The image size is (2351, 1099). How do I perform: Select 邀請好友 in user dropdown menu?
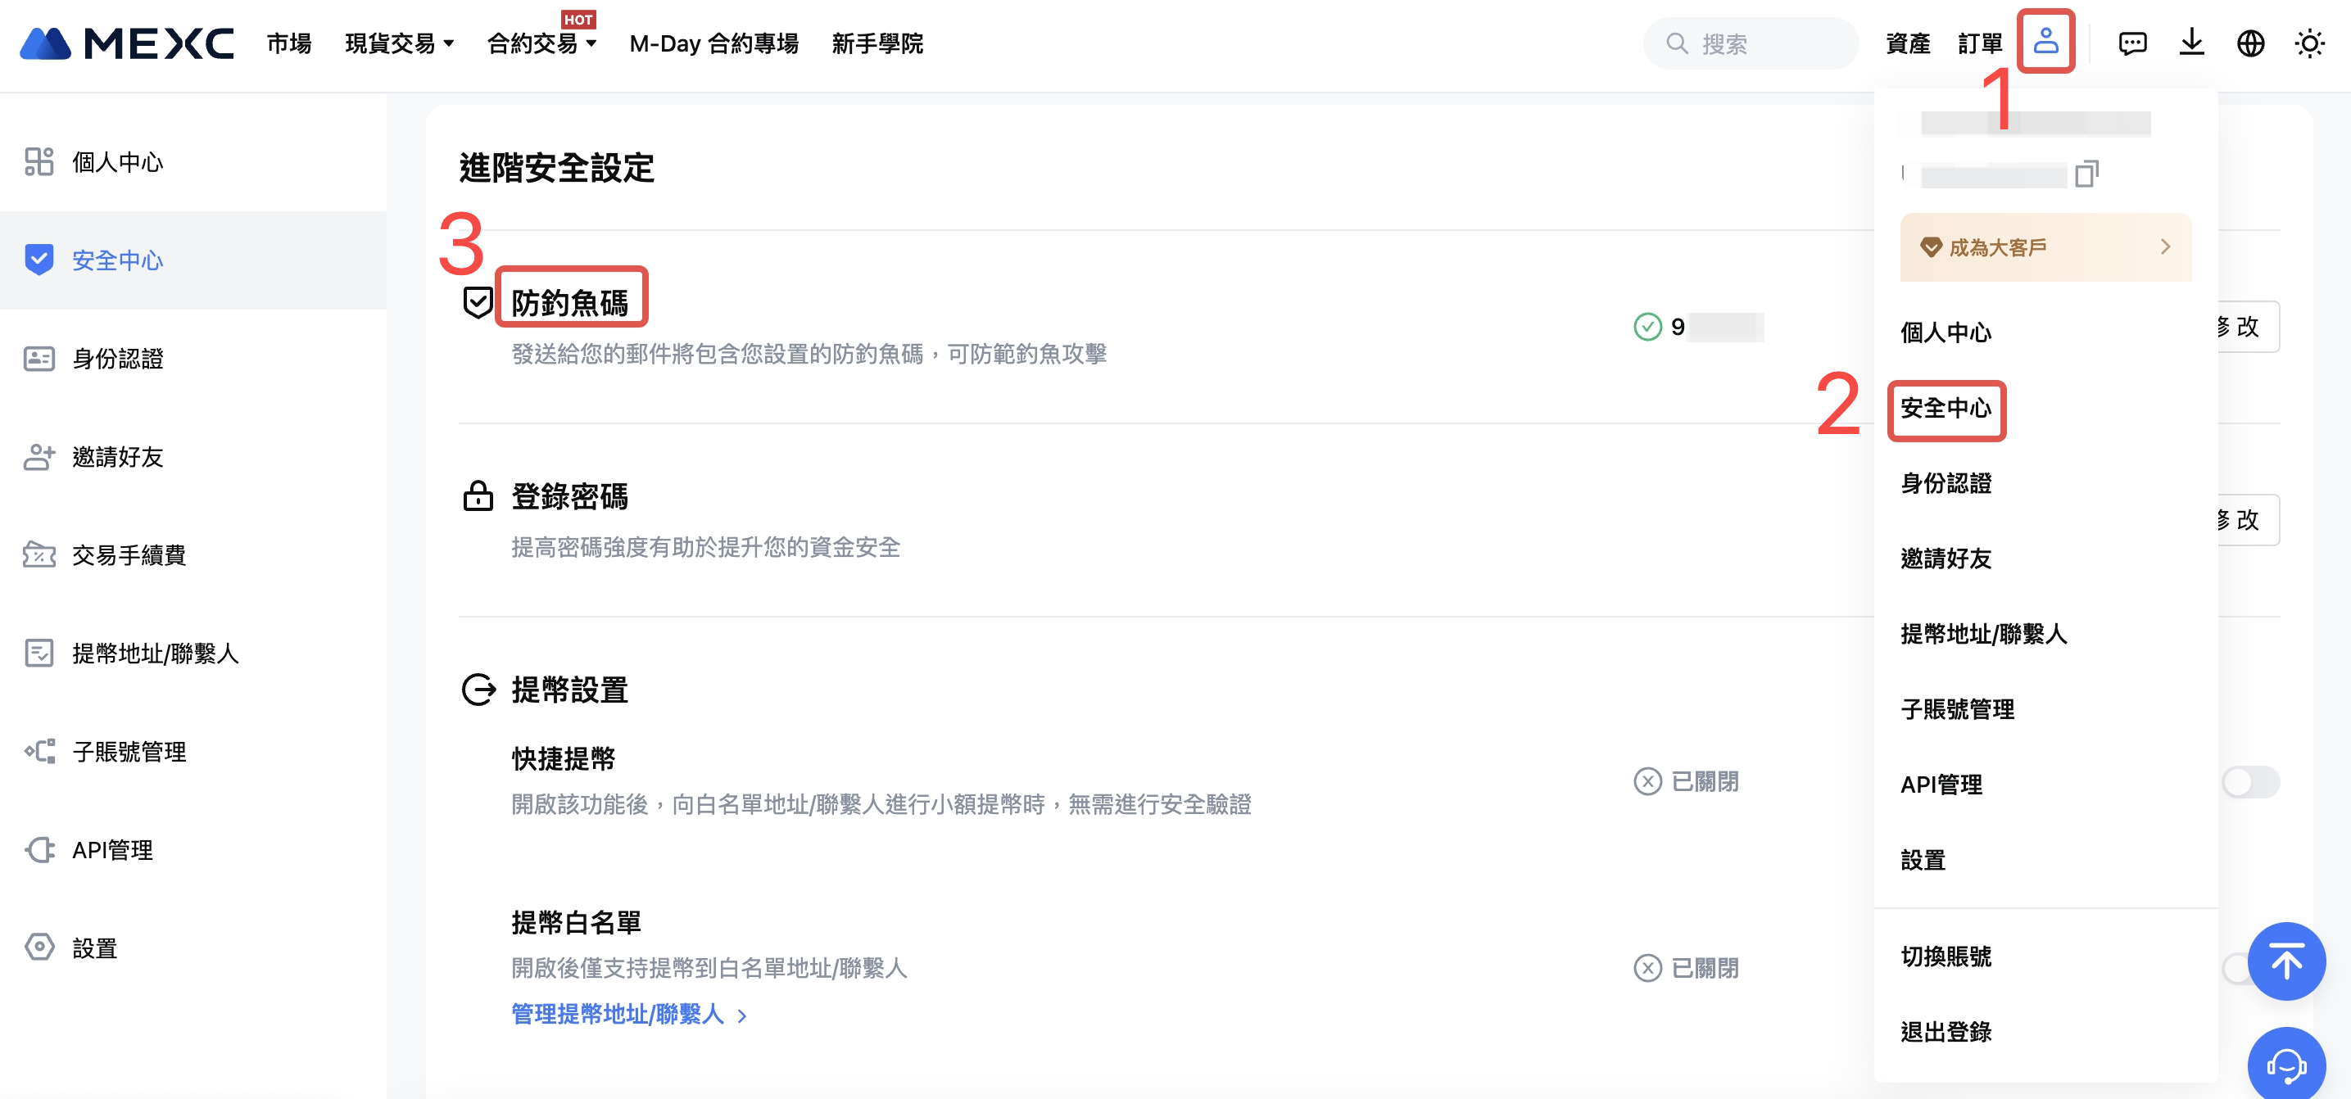point(1946,559)
